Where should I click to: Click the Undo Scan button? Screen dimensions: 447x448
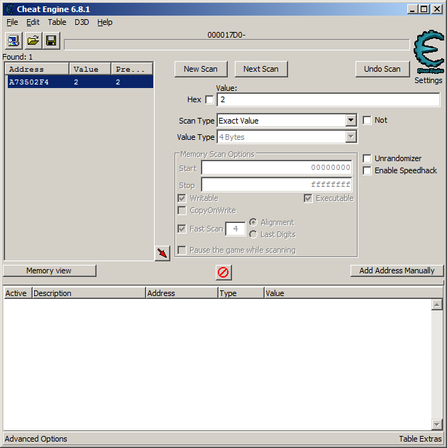pyautogui.click(x=382, y=69)
